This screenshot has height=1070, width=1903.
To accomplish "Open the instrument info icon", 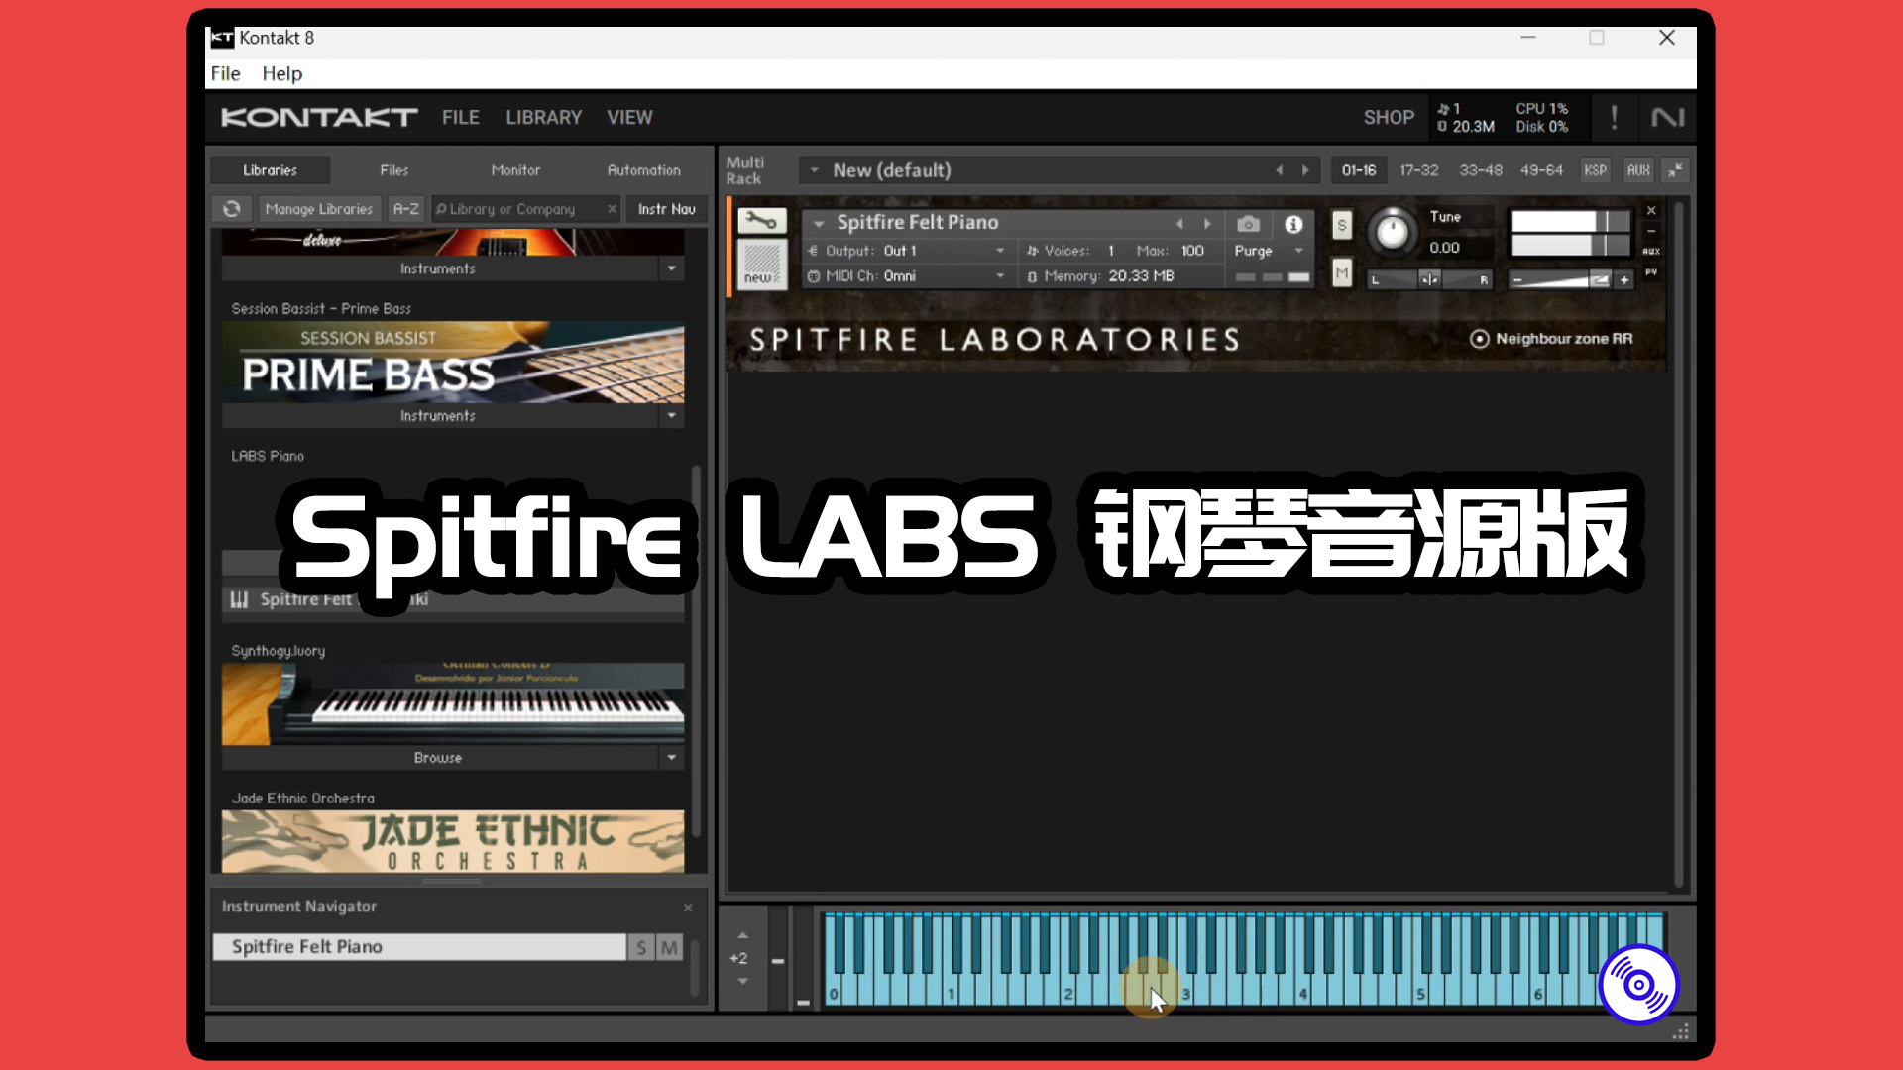I will [1293, 224].
